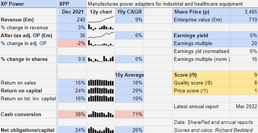
Task: Select the After-tax adj. OP line sparkline
Action: [x=101, y=36]
